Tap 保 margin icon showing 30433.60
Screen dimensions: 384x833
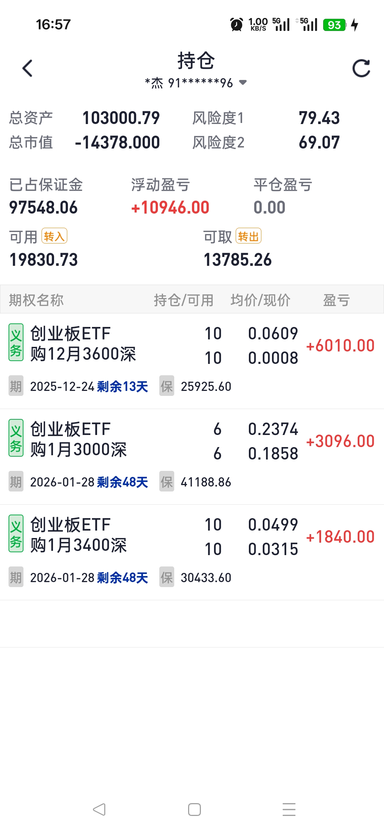[167, 577]
